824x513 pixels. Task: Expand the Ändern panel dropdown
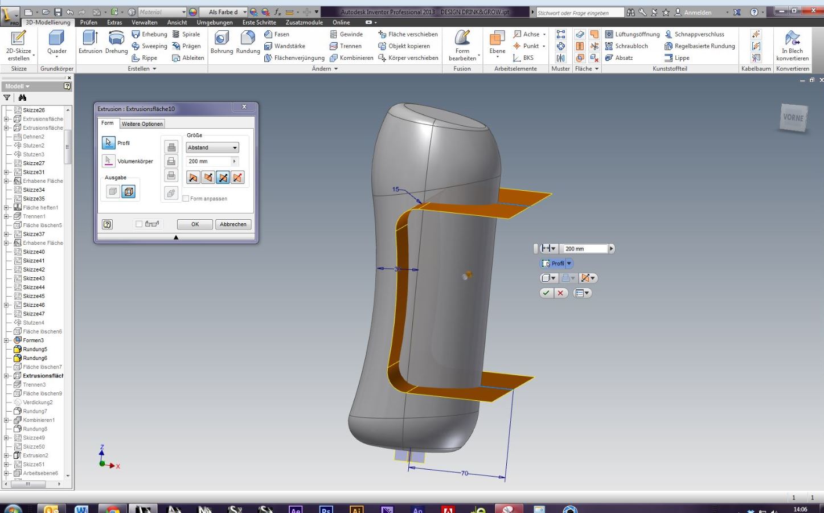click(x=325, y=69)
